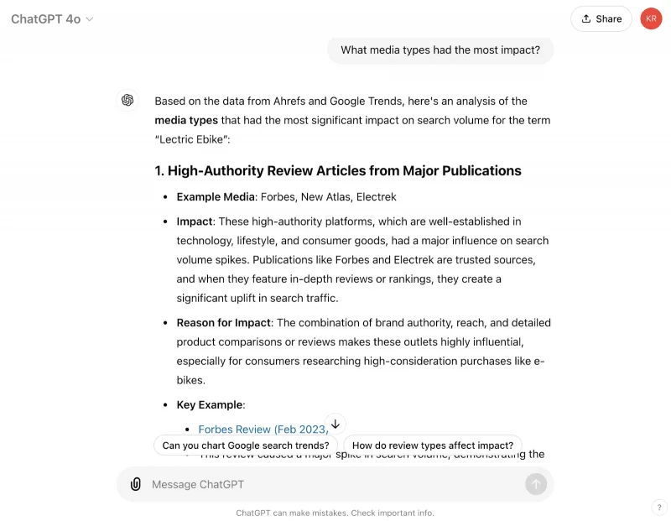This screenshot has width=671, height=521.
Task: Click 'ChatGPT can make mistakes' disclaimer text
Action: pos(335,513)
